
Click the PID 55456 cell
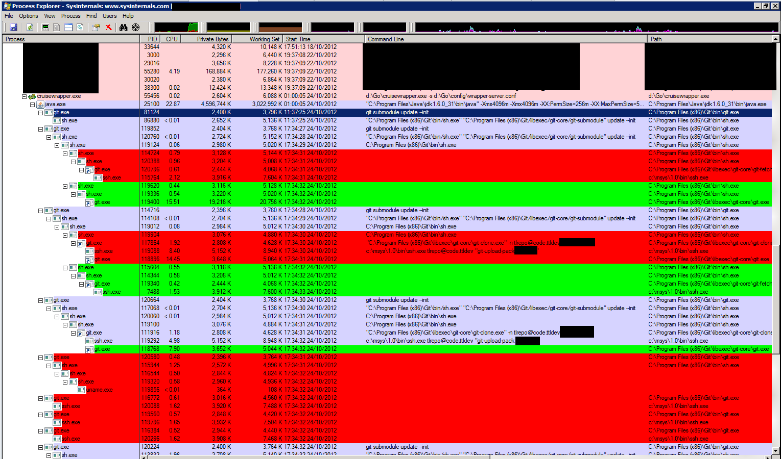coord(152,96)
